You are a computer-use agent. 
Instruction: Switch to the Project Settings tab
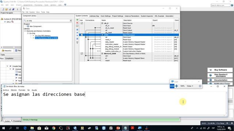[x=118, y=16]
